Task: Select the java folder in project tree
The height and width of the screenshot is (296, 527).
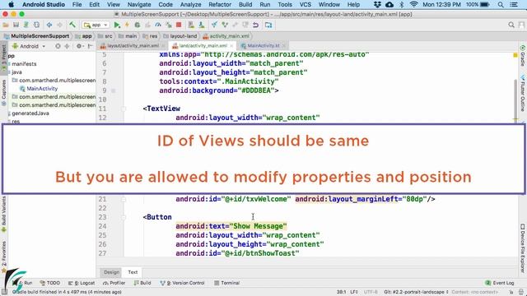Action: point(16,72)
